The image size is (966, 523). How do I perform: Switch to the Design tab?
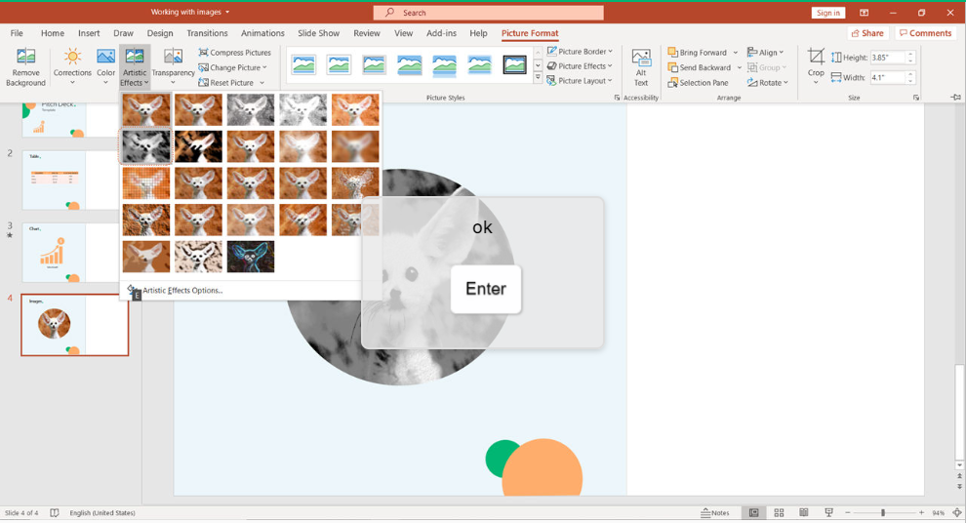pyautogui.click(x=160, y=33)
